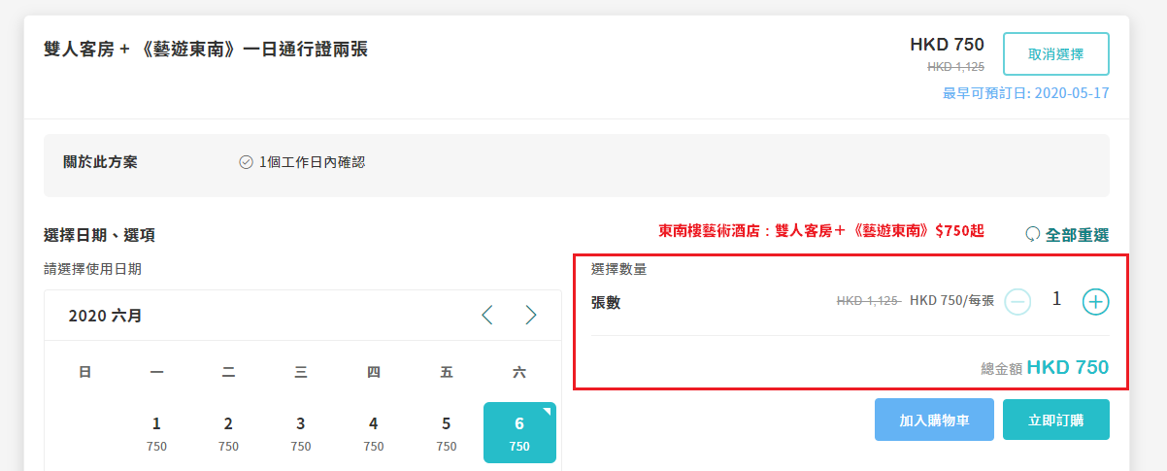1167x471 pixels.
Task: Click header strikethrough price HKD 1,125
Action: click(x=955, y=67)
